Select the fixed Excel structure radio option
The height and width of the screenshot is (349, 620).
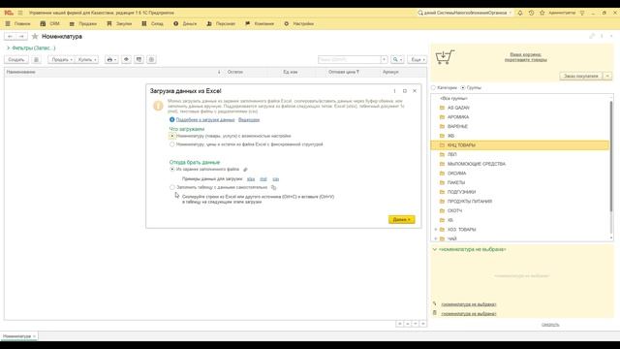[172, 144]
